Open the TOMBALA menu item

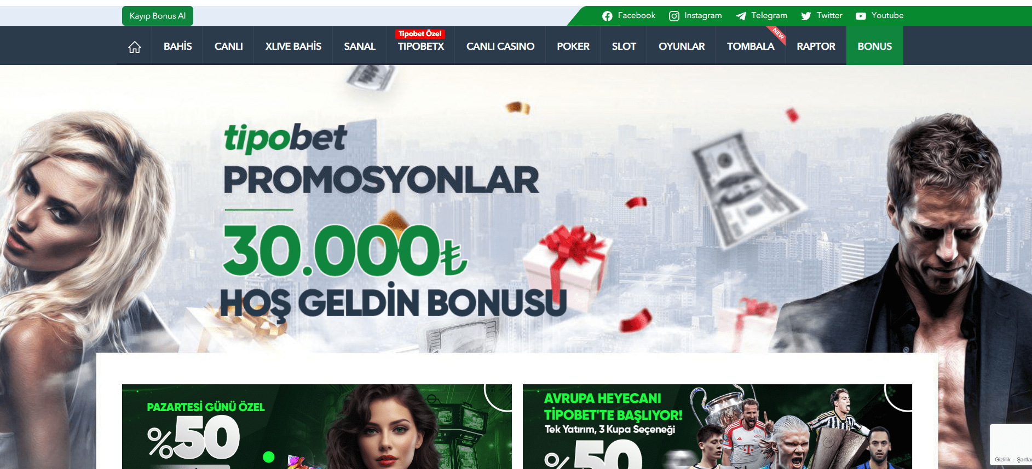click(x=750, y=46)
